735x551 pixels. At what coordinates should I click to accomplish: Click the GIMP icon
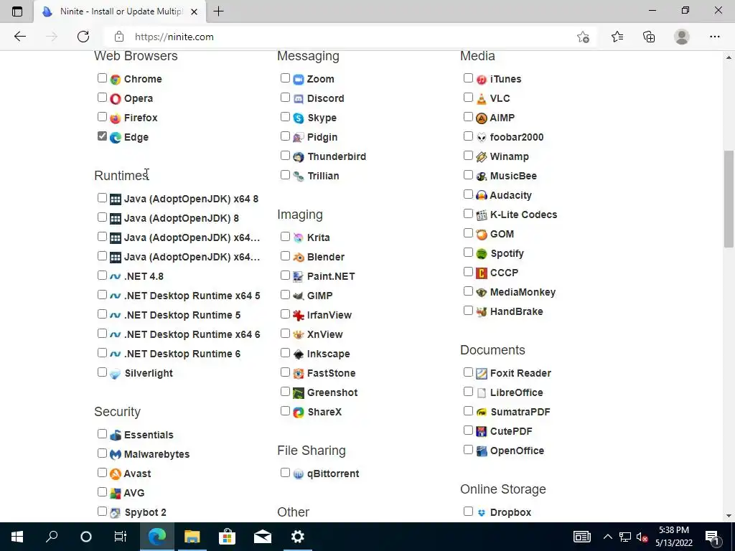[x=299, y=296]
